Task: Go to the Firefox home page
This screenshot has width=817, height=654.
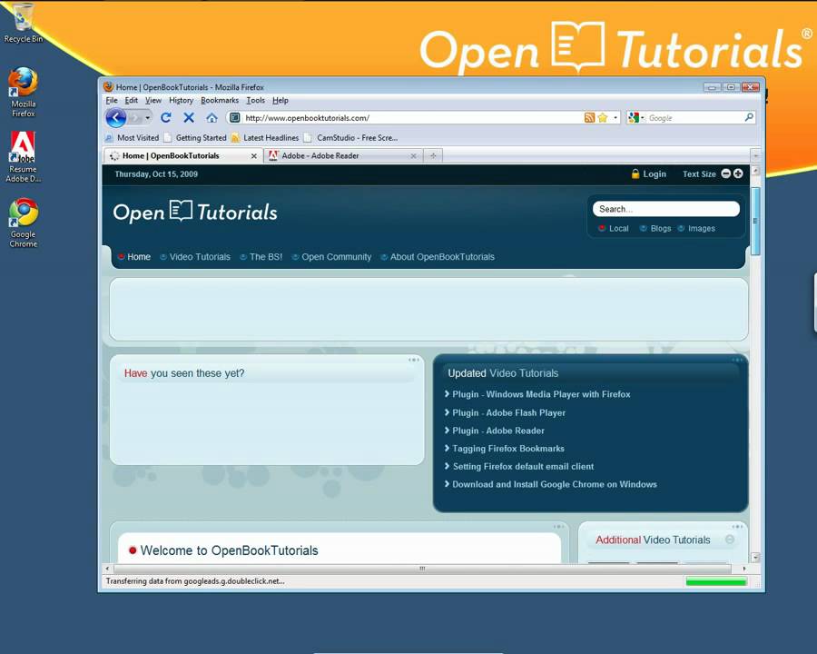Action: [212, 118]
